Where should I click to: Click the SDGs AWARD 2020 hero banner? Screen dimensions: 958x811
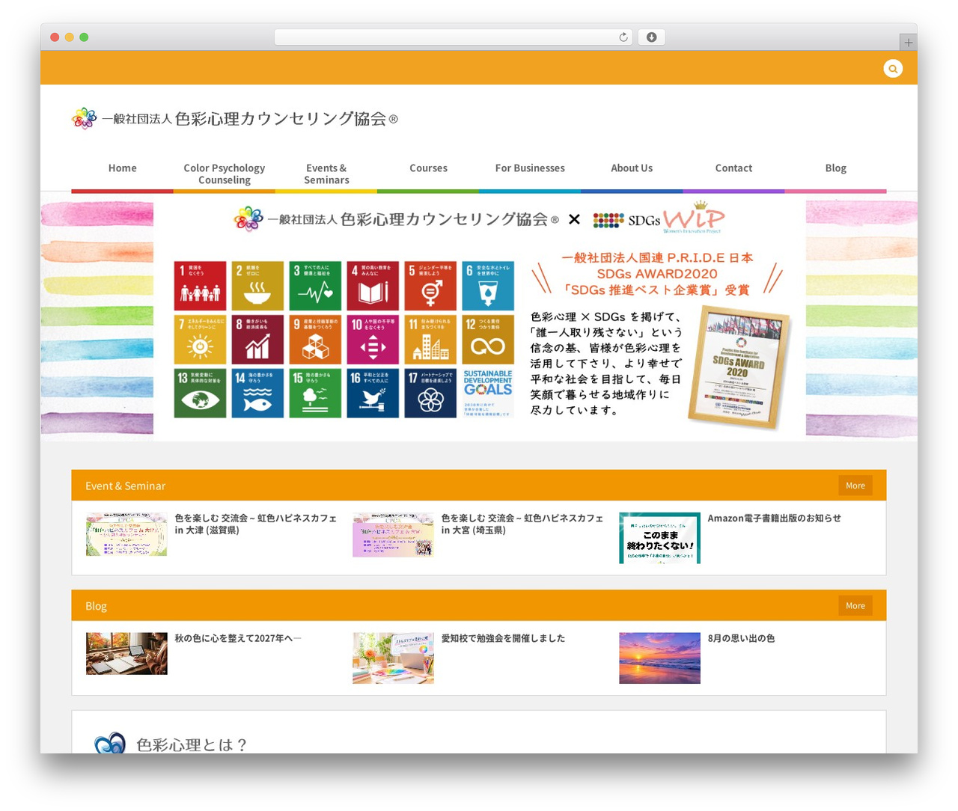click(x=479, y=317)
